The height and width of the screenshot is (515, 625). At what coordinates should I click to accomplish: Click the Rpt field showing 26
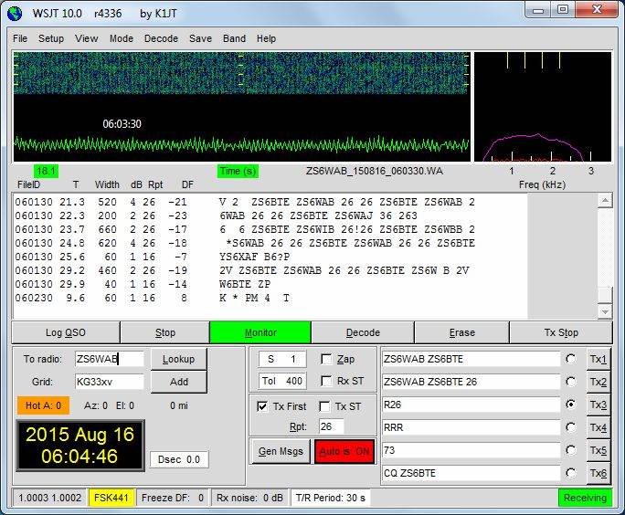click(332, 427)
